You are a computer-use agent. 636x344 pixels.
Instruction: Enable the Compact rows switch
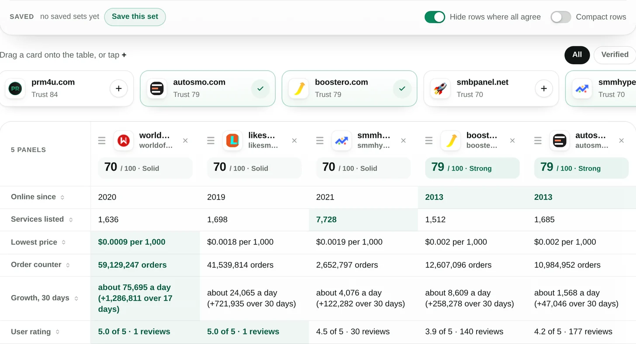[x=561, y=17]
